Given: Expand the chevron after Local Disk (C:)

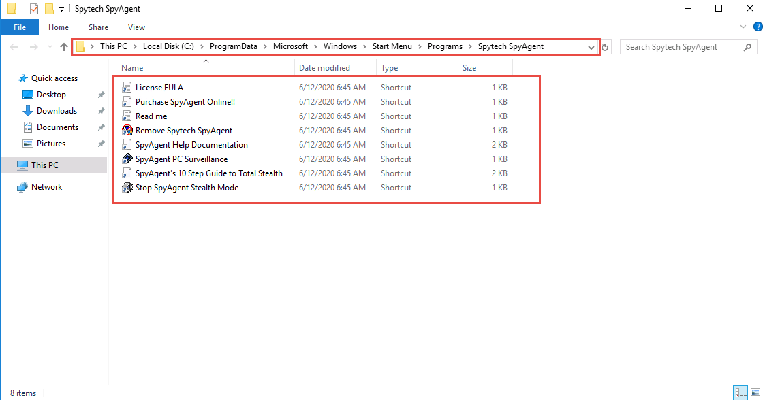Looking at the screenshot, I should point(202,47).
